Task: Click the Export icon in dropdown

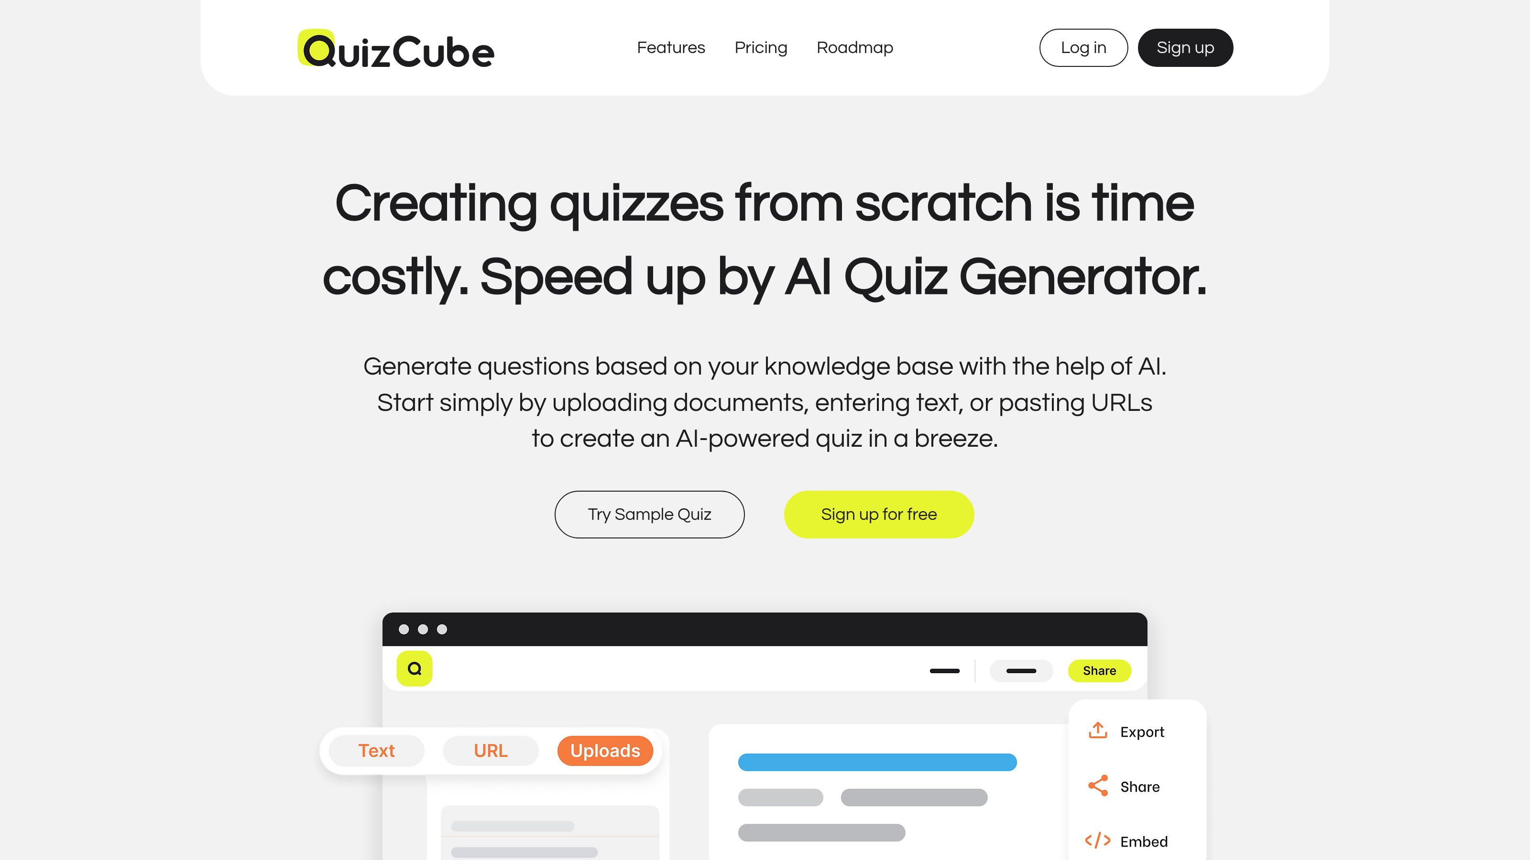Action: pos(1098,732)
